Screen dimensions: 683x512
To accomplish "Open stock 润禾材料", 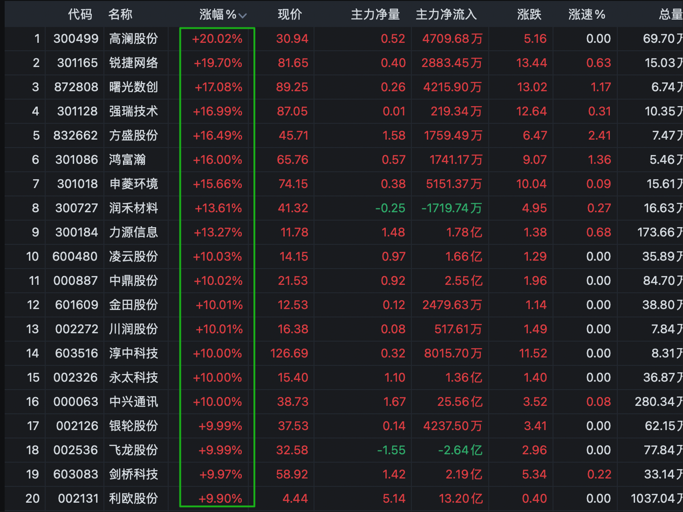I will click(x=133, y=208).
